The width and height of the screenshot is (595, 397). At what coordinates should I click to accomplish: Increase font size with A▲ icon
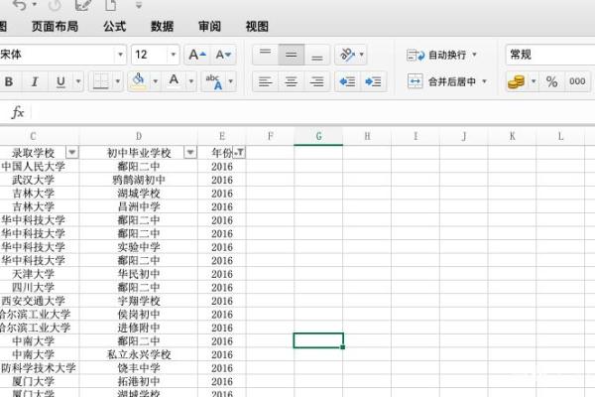click(197, 55)
